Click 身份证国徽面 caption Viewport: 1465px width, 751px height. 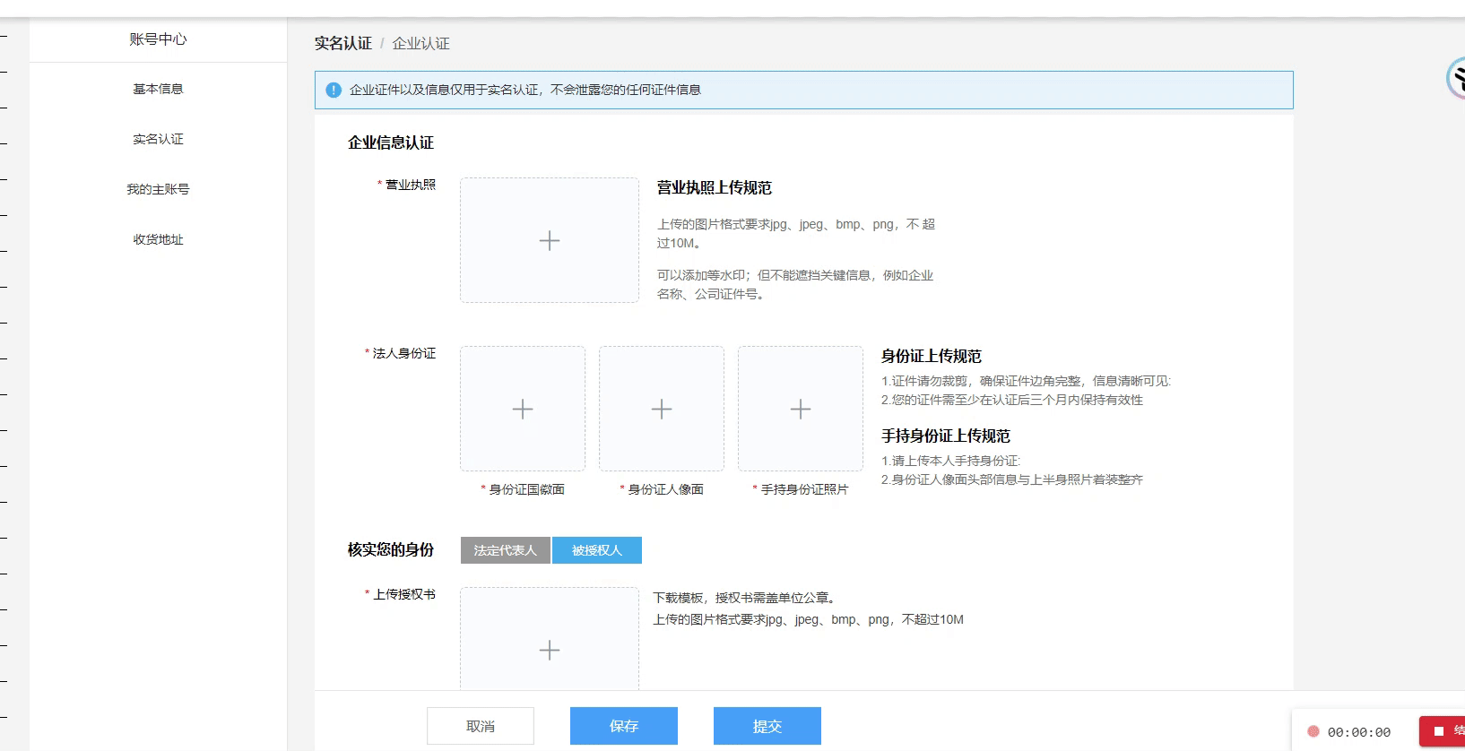pyautogui.click(x=526, y=489)
